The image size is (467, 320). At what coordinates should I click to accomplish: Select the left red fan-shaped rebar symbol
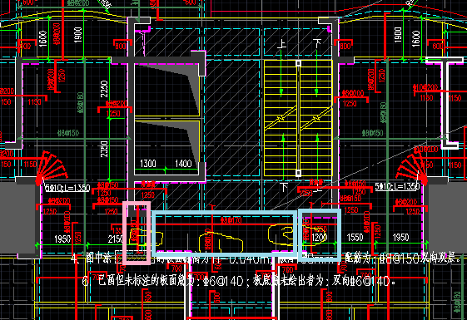point(52,167)
